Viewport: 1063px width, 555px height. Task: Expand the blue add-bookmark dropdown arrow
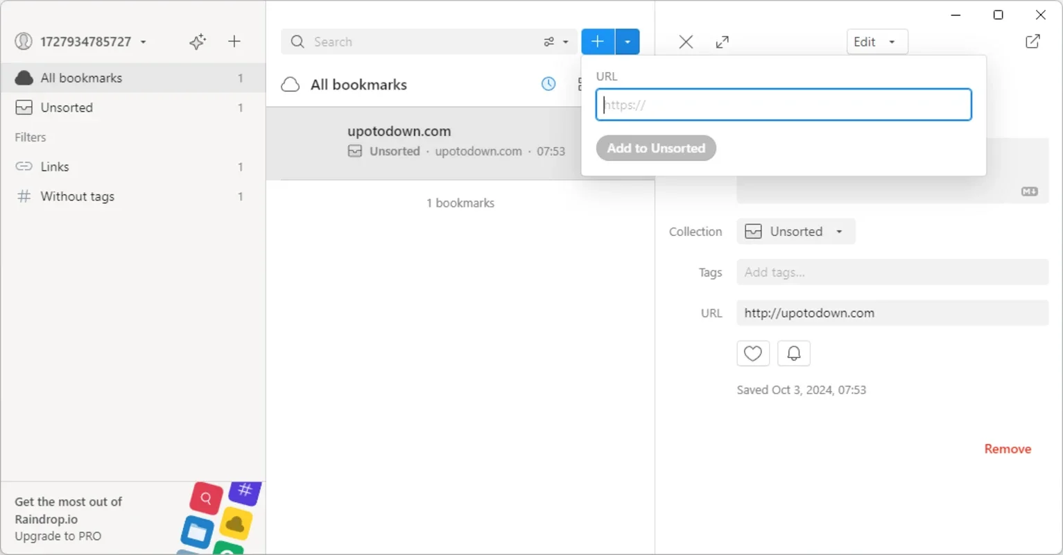pyautogui.click(x=628, y=42)
